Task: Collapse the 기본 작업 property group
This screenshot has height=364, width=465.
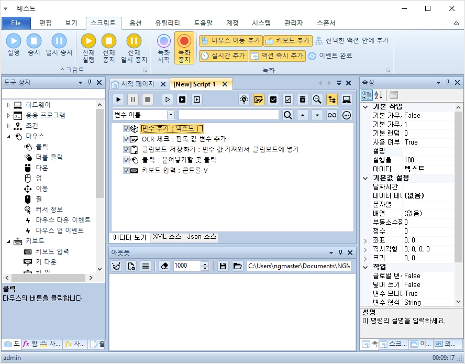Action: point(366,107)
